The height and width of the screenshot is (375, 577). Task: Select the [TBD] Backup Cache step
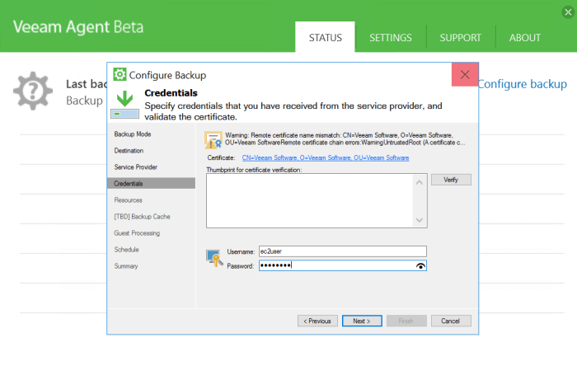142,217
